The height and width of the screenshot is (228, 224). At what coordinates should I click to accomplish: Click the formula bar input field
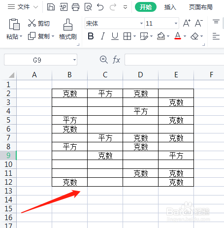coord(174,60)
